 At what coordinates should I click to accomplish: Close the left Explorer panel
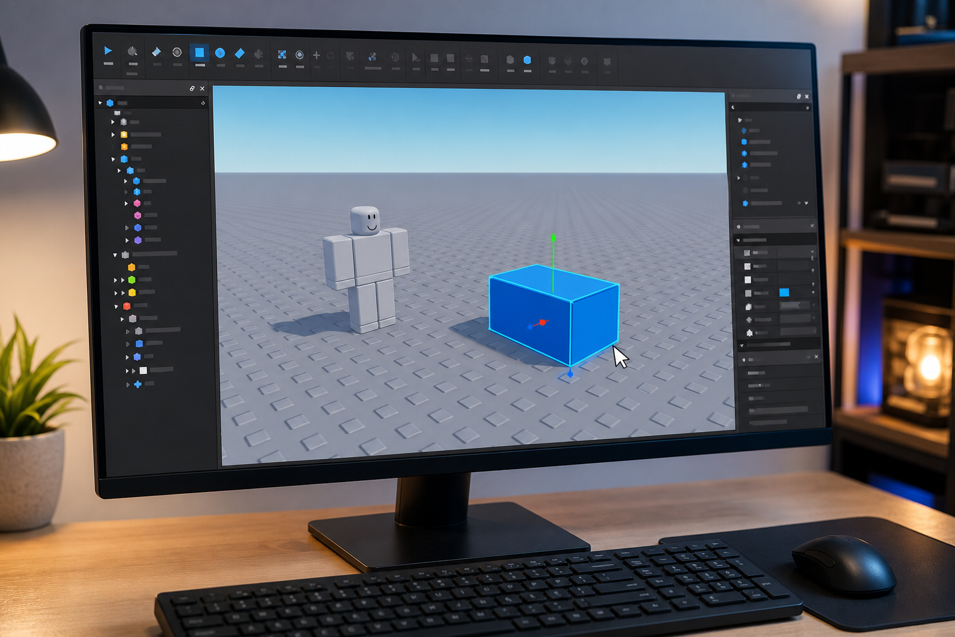coord(202,88)
